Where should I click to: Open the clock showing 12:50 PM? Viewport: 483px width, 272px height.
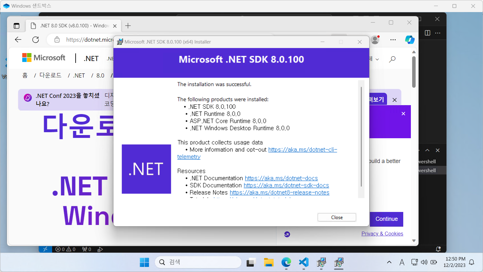pyautogui.click(x=455, y=262)
